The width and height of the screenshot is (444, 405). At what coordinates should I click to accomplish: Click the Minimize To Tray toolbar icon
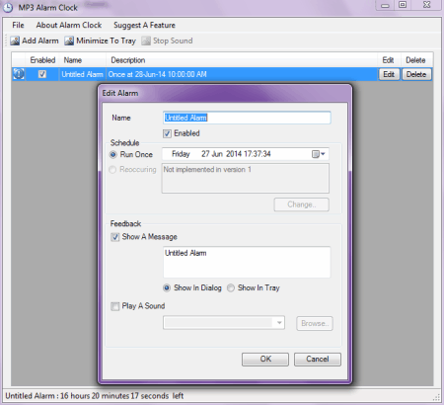coord(69,40)
